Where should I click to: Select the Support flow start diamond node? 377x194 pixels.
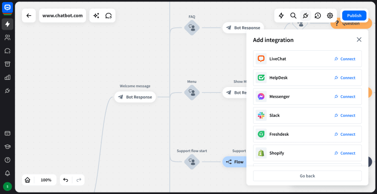tap(192, 162)
